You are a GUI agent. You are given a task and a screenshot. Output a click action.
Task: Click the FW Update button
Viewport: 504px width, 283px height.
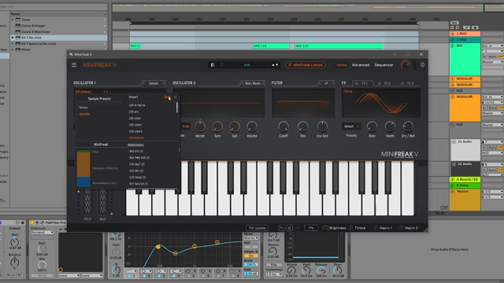point(258,228)
